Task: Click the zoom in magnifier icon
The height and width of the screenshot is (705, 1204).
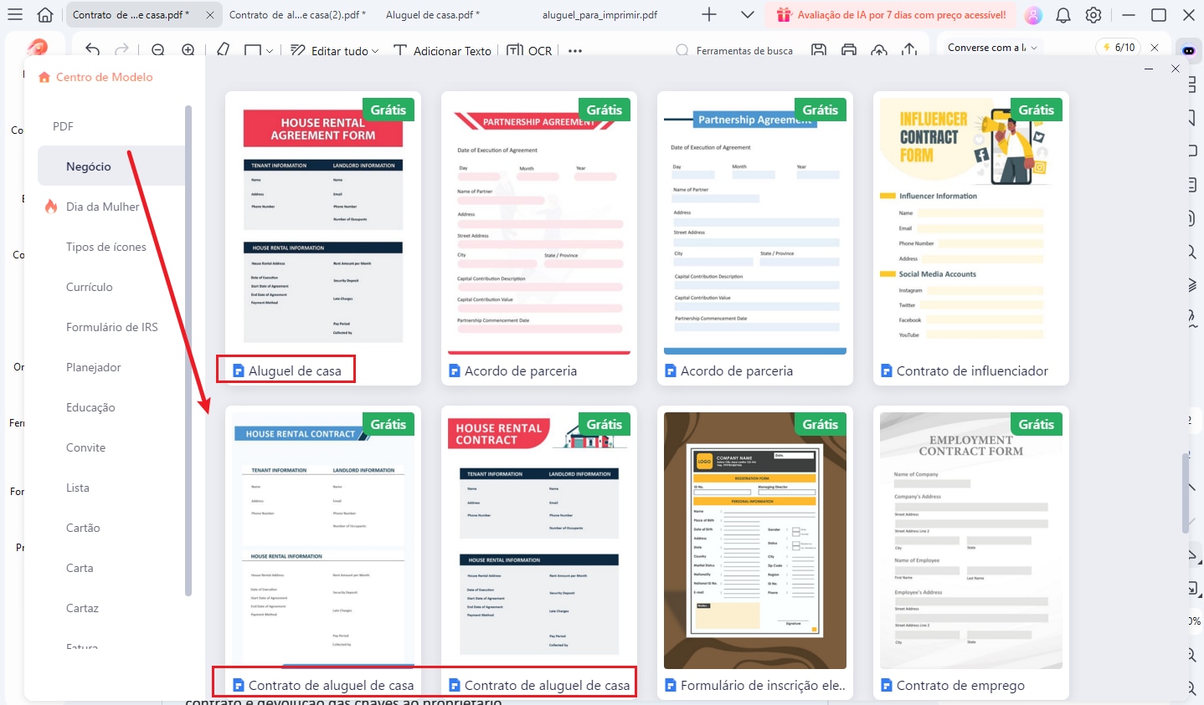Action: coord(188,50)
